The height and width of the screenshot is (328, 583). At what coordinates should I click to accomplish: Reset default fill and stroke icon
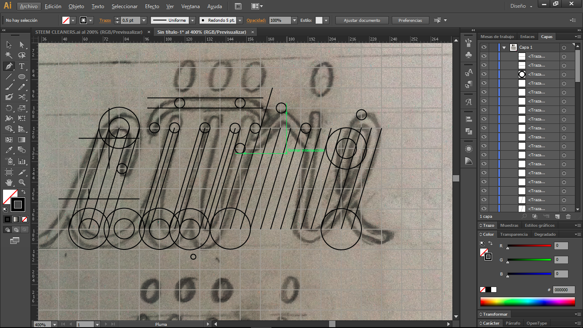[5, 209]
